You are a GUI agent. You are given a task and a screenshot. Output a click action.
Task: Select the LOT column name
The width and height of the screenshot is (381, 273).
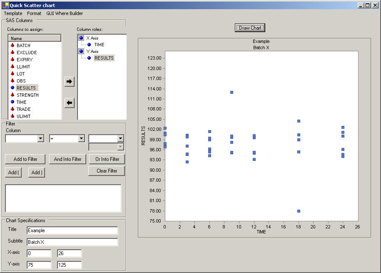click(x=21, y=74)
